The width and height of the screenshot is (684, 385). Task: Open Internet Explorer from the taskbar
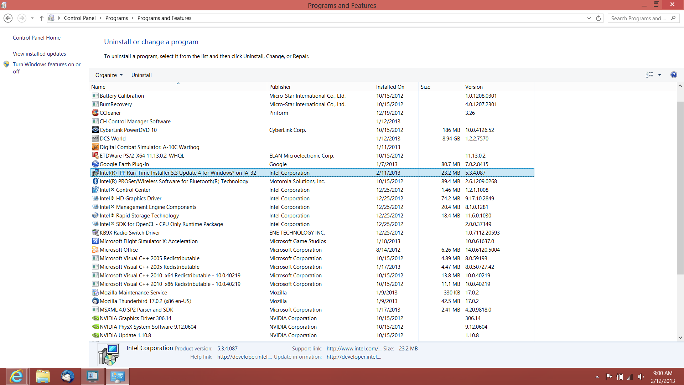click(16, 376)
